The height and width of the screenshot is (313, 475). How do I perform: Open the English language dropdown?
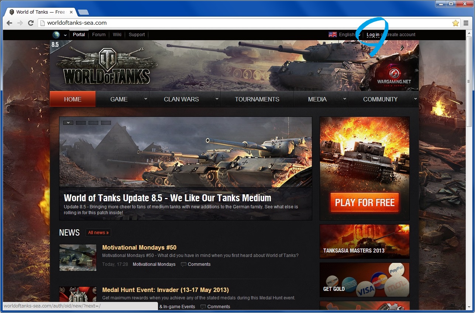pyautogui.click(x=349, y=35)
